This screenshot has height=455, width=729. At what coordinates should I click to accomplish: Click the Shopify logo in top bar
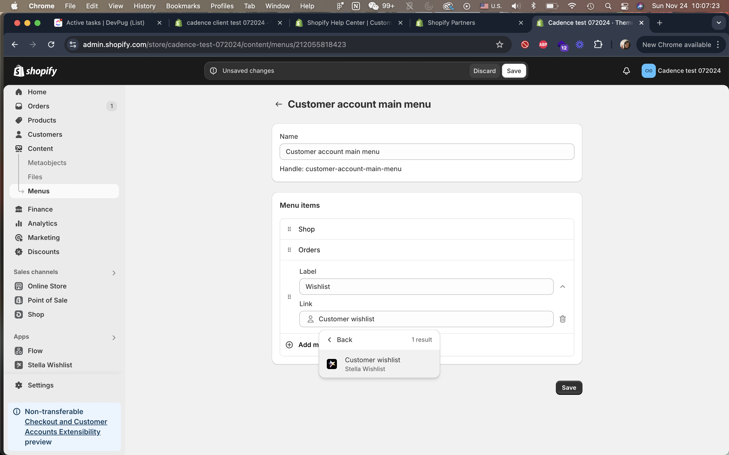(x=35, y=71)
